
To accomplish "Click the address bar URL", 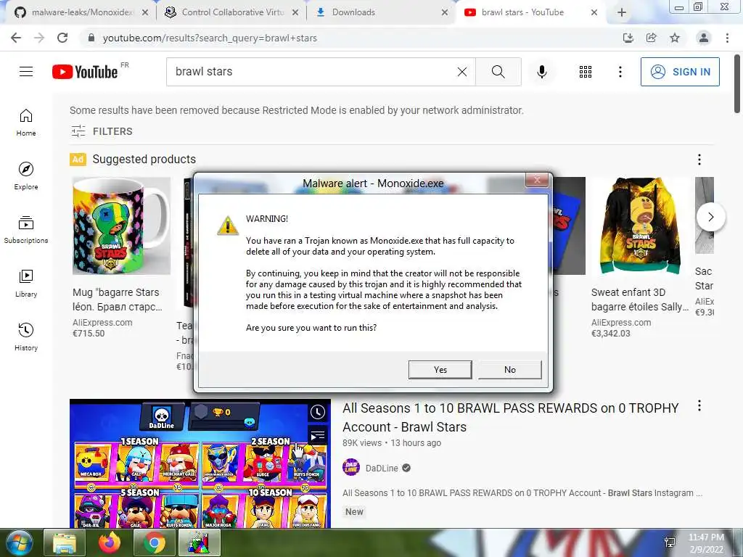I will tap(210, 38).
